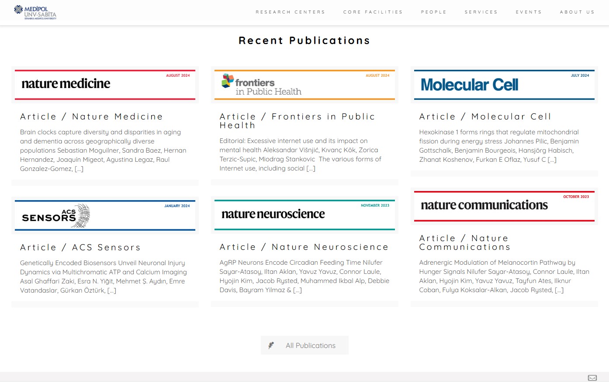609x382 pixels.
Task: Click the Hexokinase 1 forms rings summary
Action: click(499, 146)
